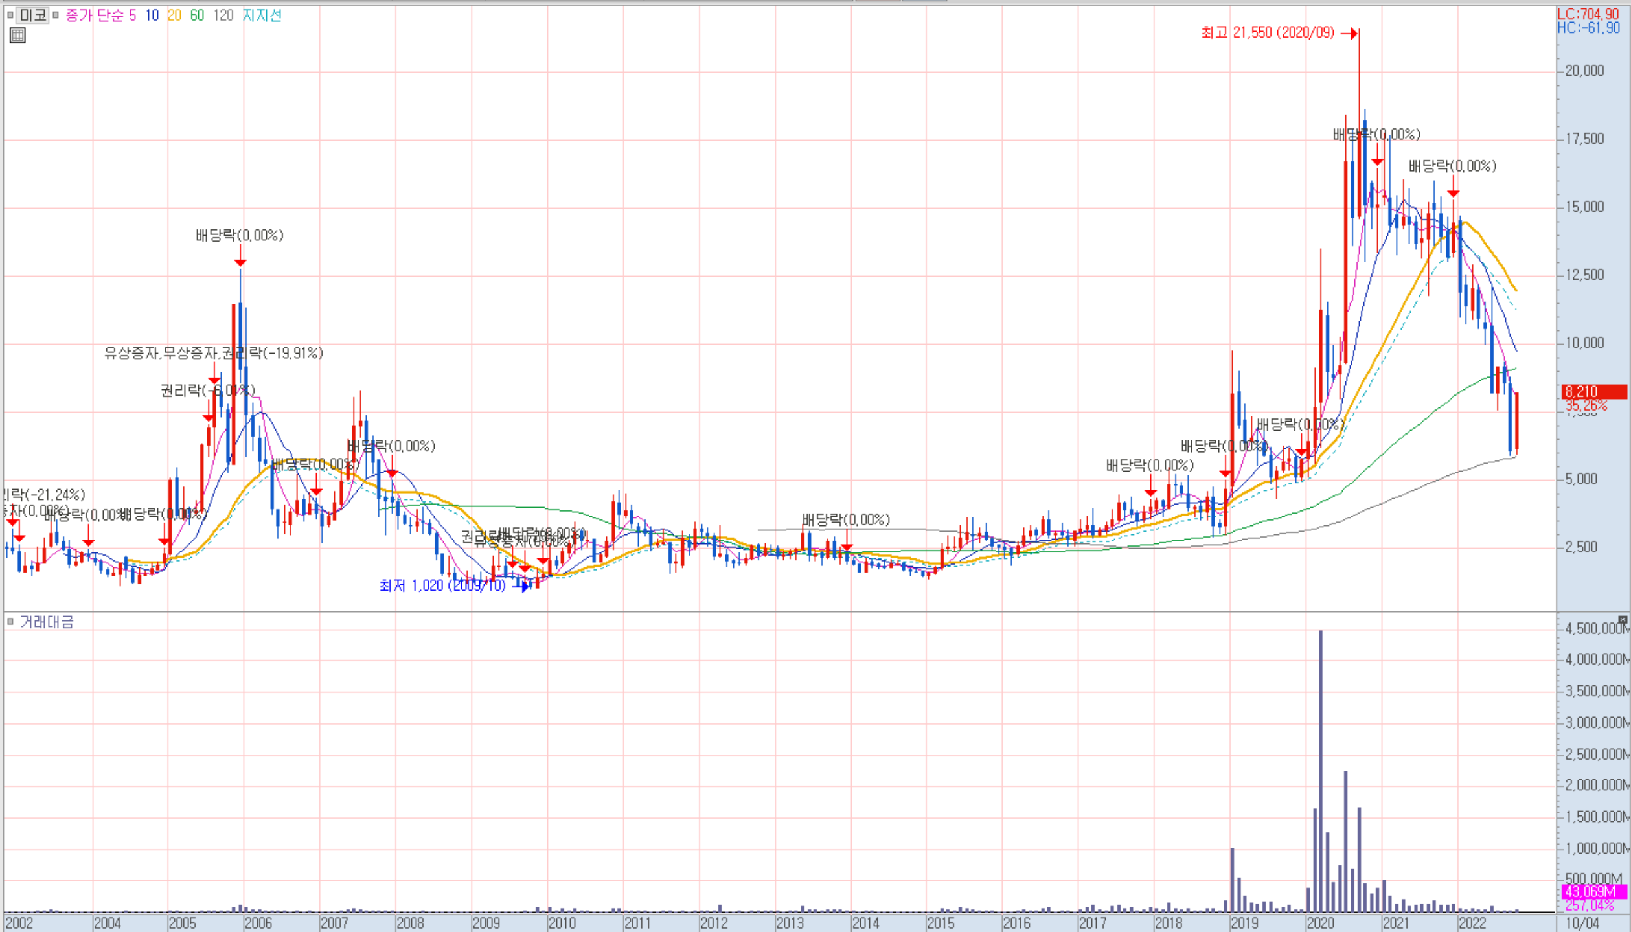Viewport: 1631px width, 932px height.
Task: Click the orange 20 moving average legend
Action: (174, 15)
